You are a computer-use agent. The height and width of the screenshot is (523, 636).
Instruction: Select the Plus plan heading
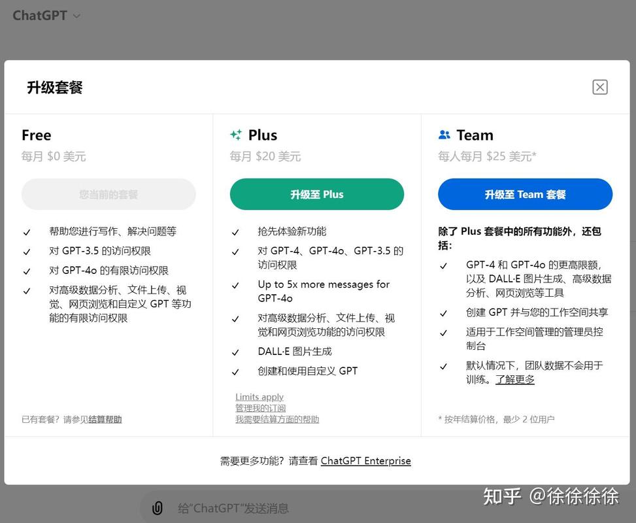tap(263, 135)
